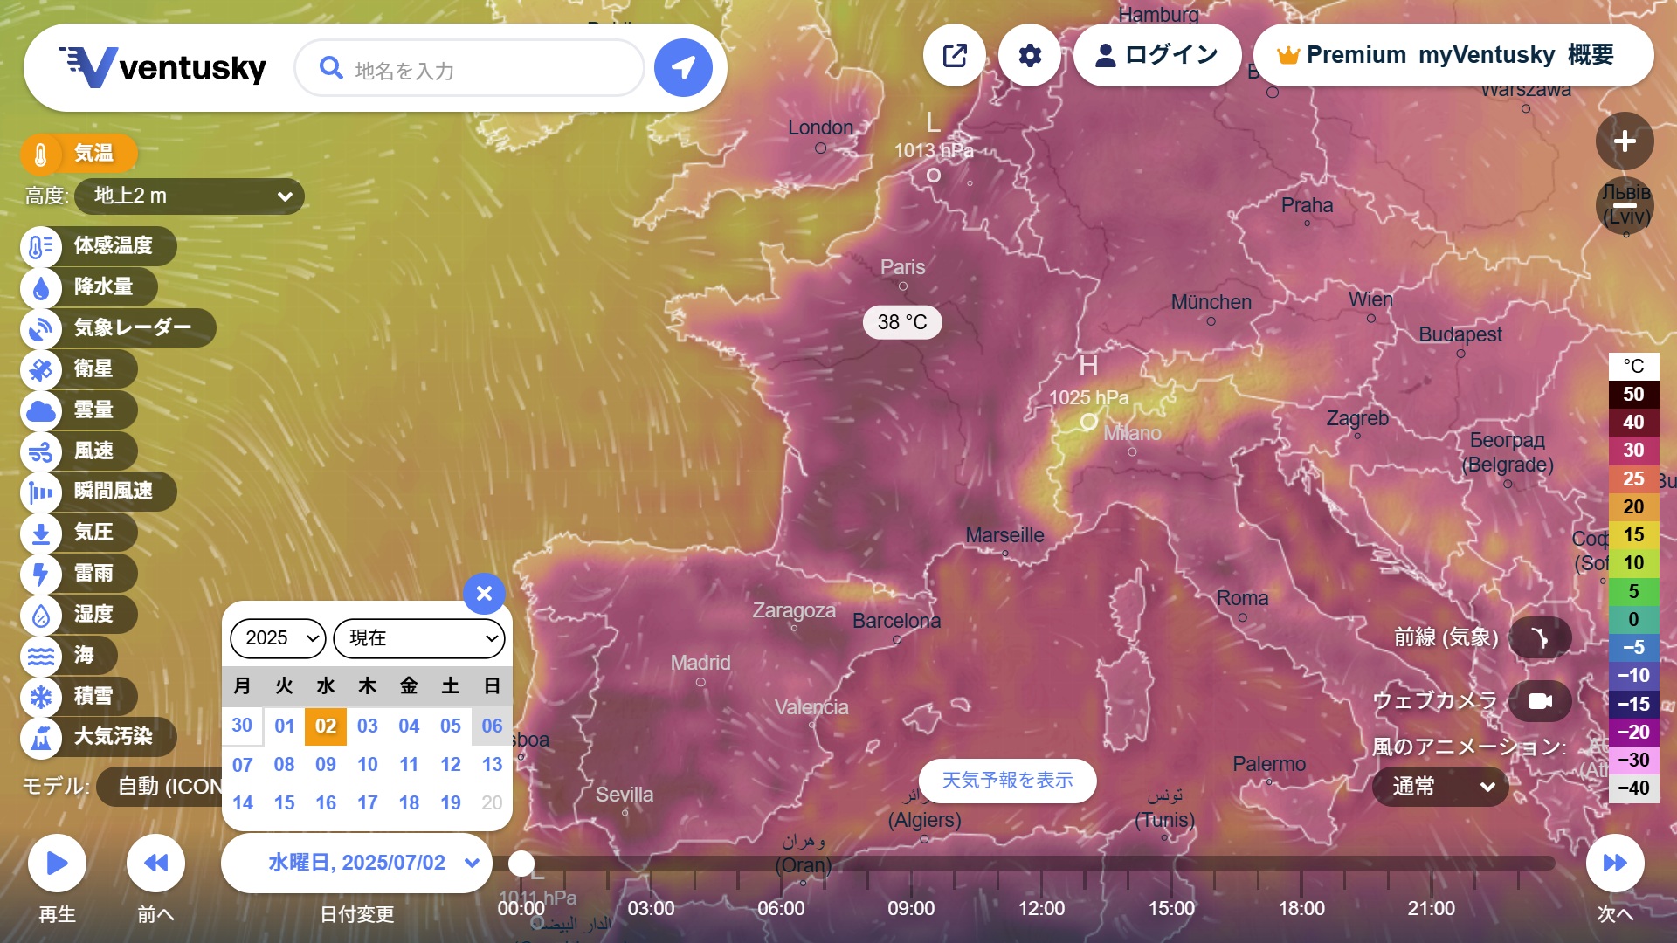1677x943 pixels.
Task: Zoom out the map with minus
Action: pyautogui.click(x=1625, y=206)
